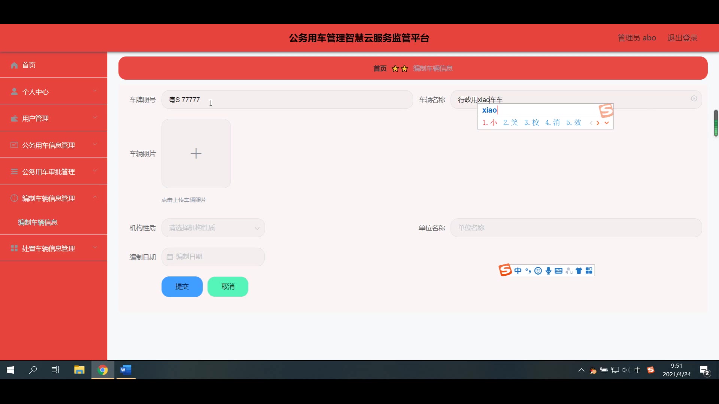Click the 单位名称 input field
719x404 pixels.
pos(576,228)
